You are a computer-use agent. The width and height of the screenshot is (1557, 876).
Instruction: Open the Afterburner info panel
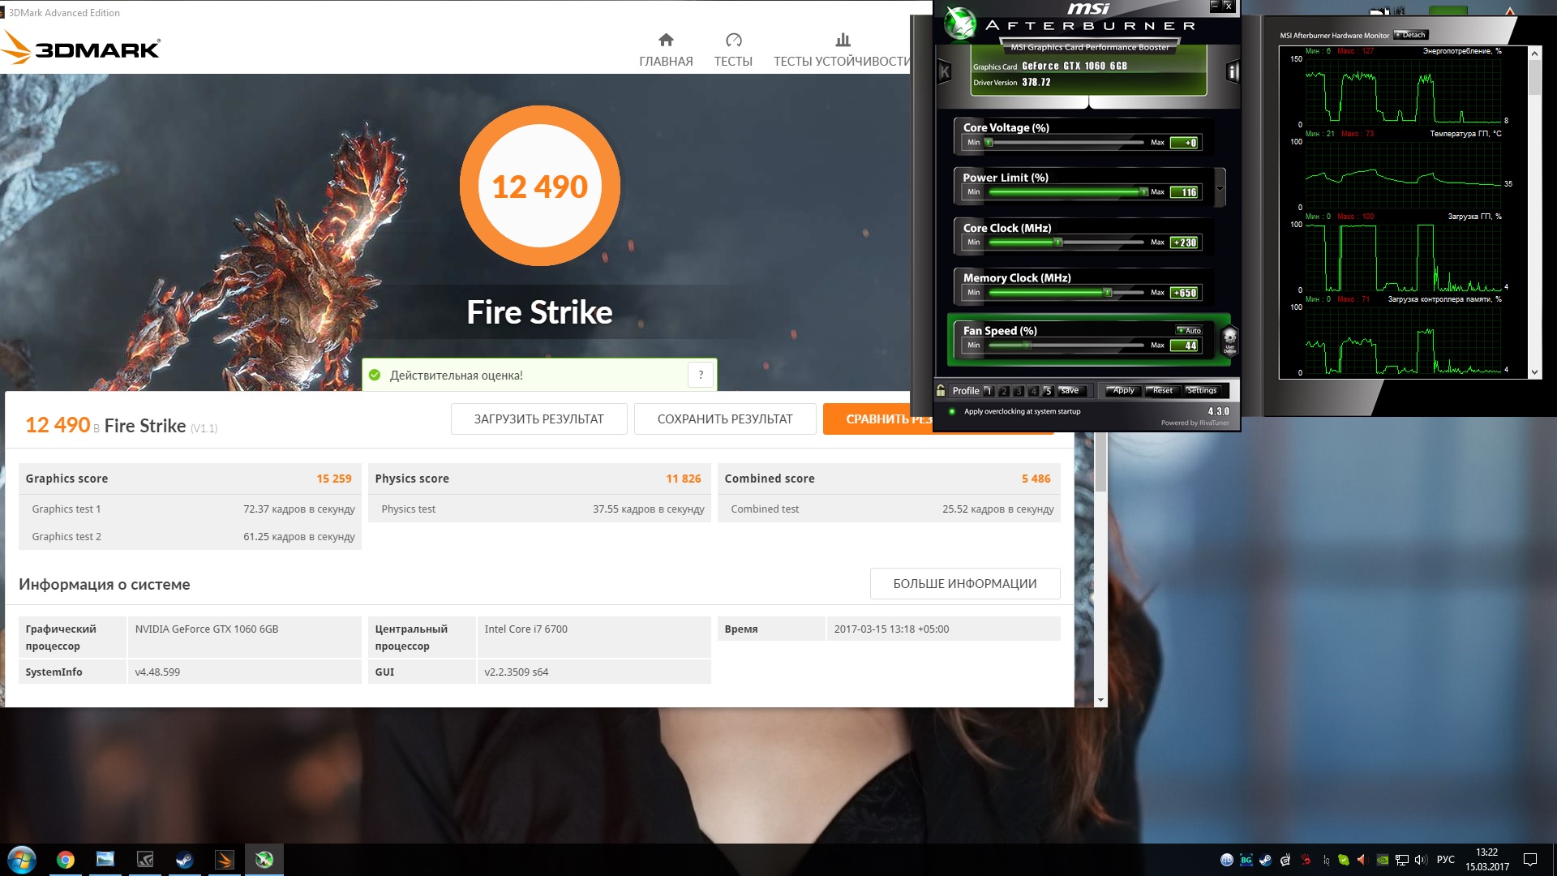1233,72
